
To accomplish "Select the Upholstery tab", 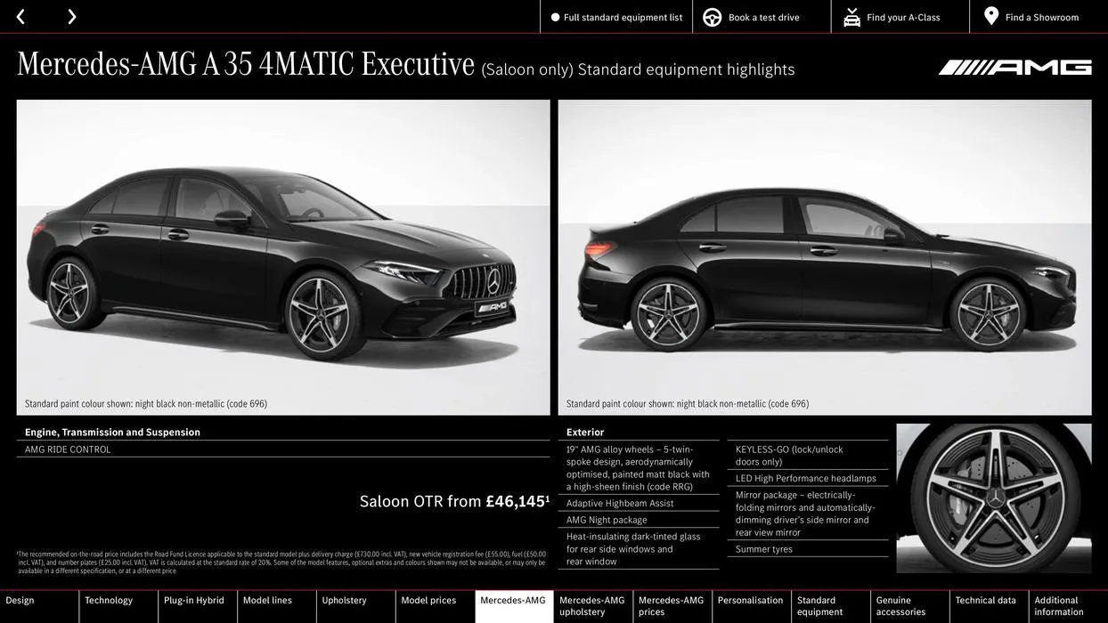I will [344, 601].
